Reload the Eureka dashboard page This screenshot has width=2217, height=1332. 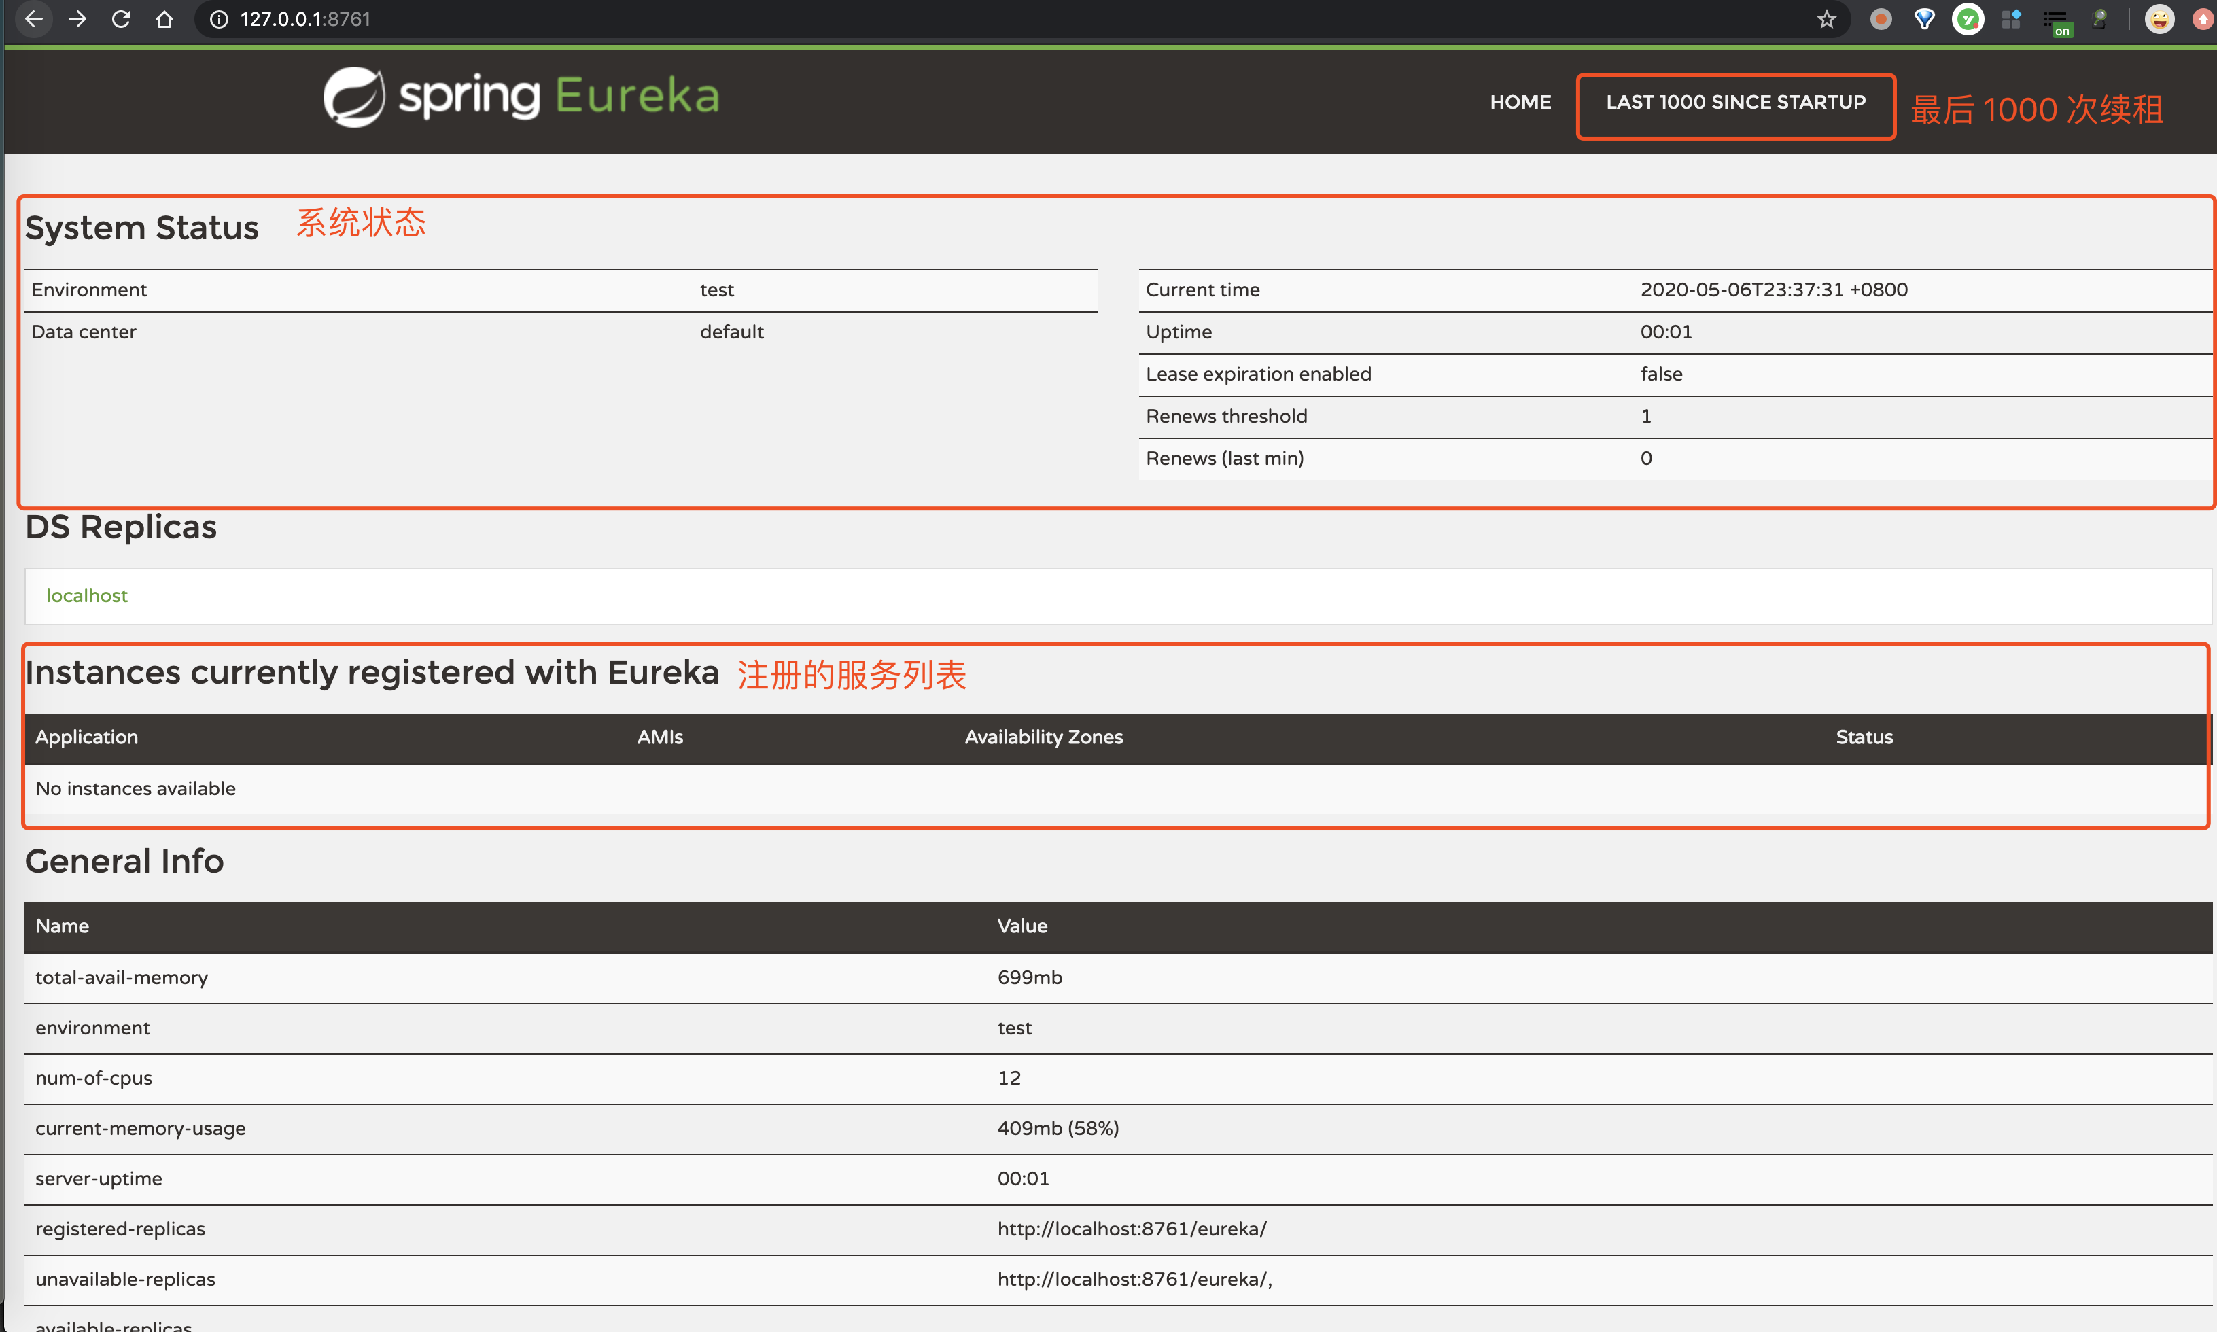click(x=120, y=18)
